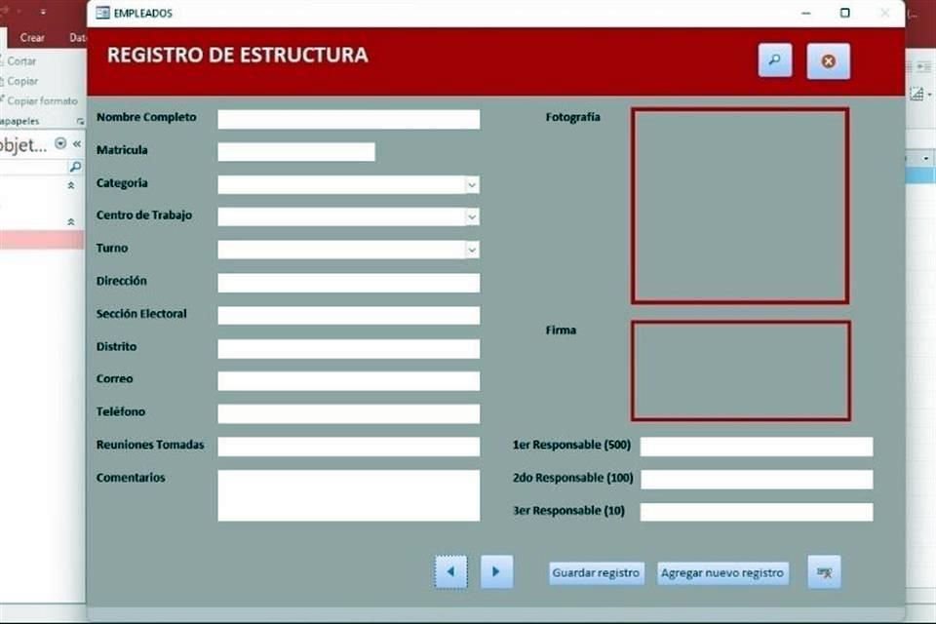936x624 pixels.
Task: Click inside the Teléfono field
Action: click(348, 413)
